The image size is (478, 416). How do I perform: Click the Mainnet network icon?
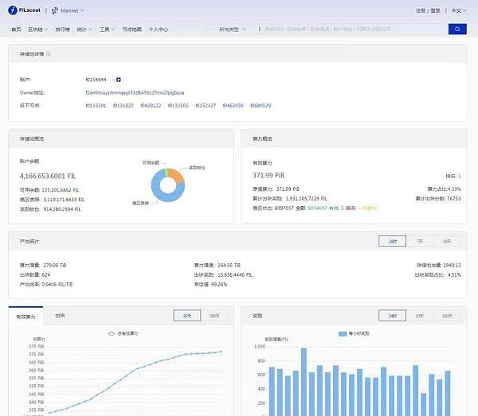[54, 10]
